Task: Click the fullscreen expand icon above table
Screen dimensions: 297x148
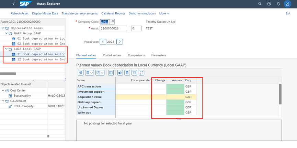Action: 141,72
